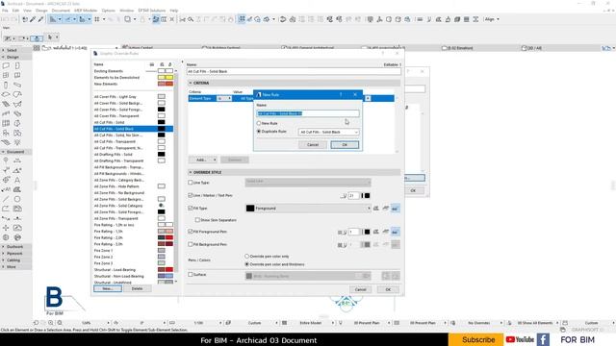Select the Column tool in toolbox
Image resolution: width=616 pixels, height=346 pixels.
tap(6, 86)
